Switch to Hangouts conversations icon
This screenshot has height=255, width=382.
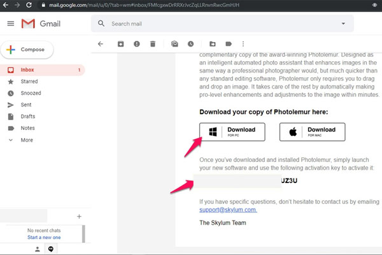click(x=51, y=249)
